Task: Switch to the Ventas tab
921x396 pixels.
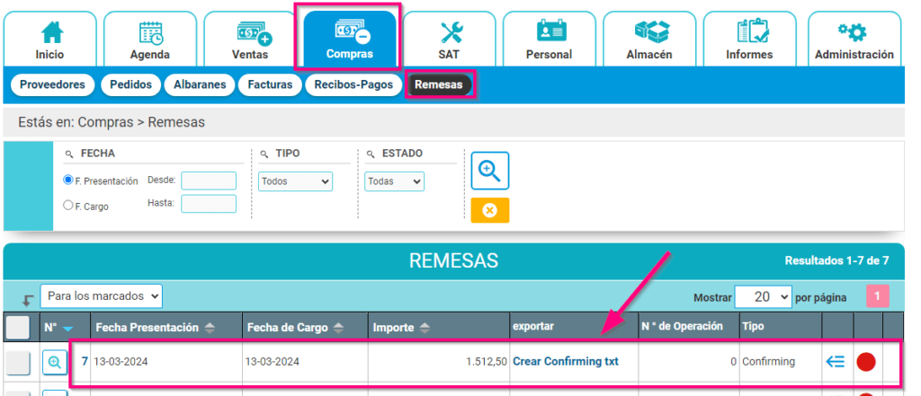Action: coord(250,40)
